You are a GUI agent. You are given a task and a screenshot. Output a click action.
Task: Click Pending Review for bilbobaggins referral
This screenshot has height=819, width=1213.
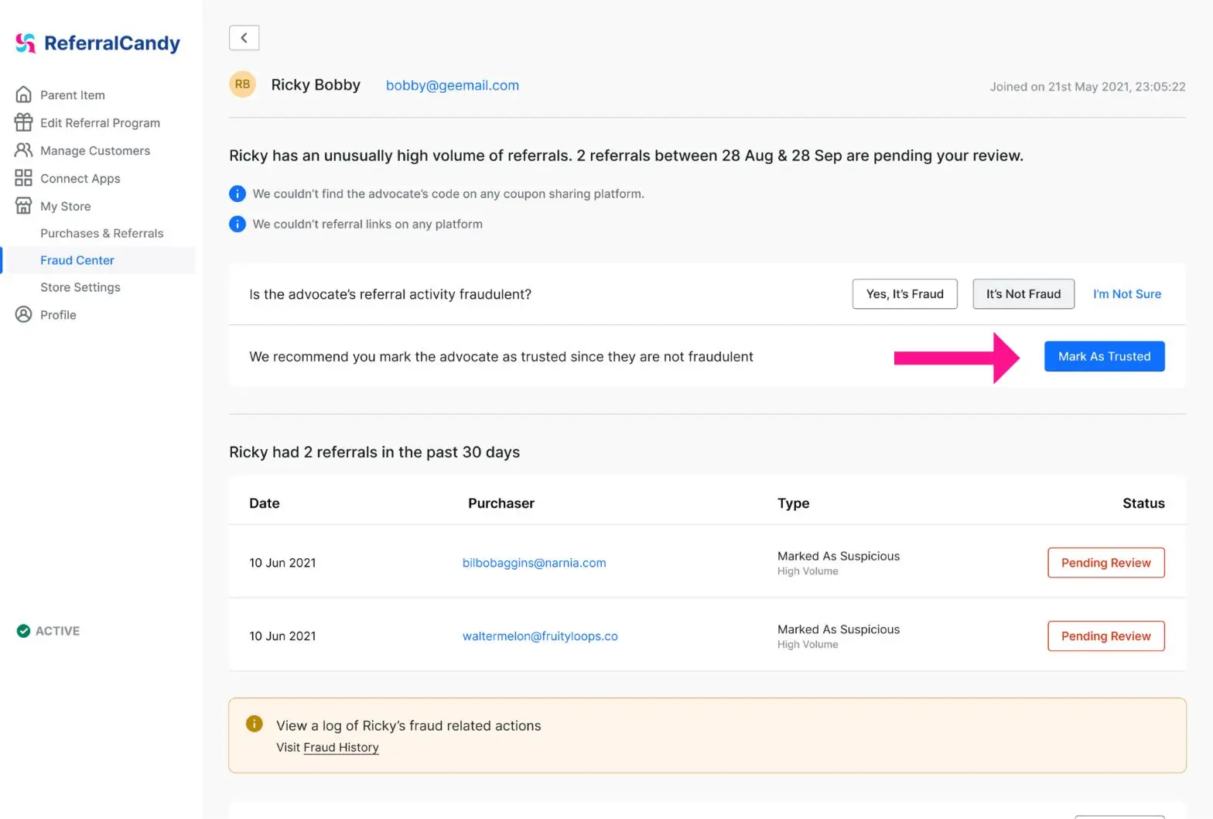click(x=1106, y=563)
